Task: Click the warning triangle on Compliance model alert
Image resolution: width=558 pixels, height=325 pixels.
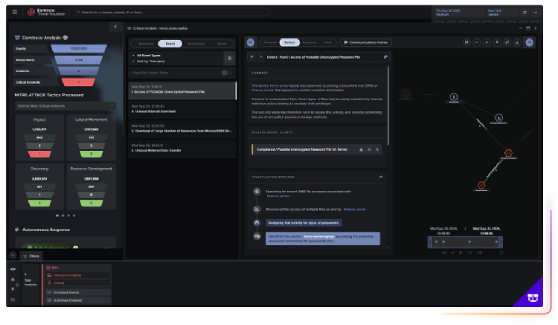Action: (361, 150)
